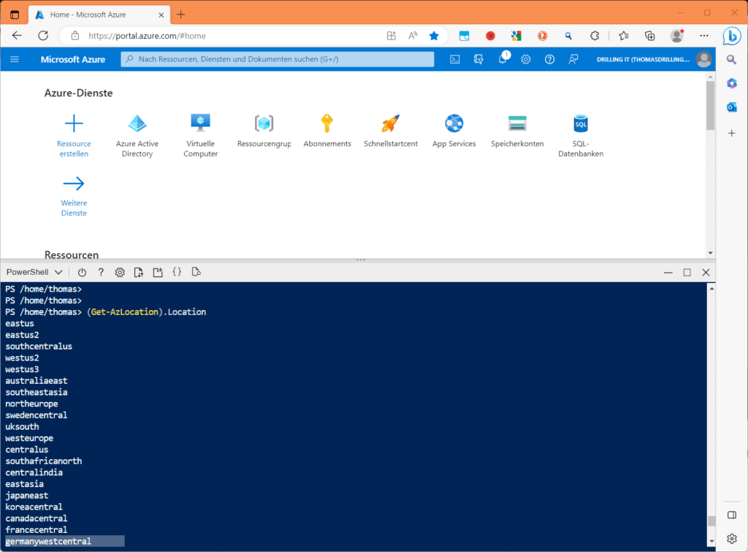
Task: Open Azure portal settings gear
Action: (x=526, y=59)
